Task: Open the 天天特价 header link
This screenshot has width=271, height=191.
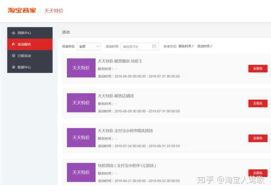Action: [54, 11]
